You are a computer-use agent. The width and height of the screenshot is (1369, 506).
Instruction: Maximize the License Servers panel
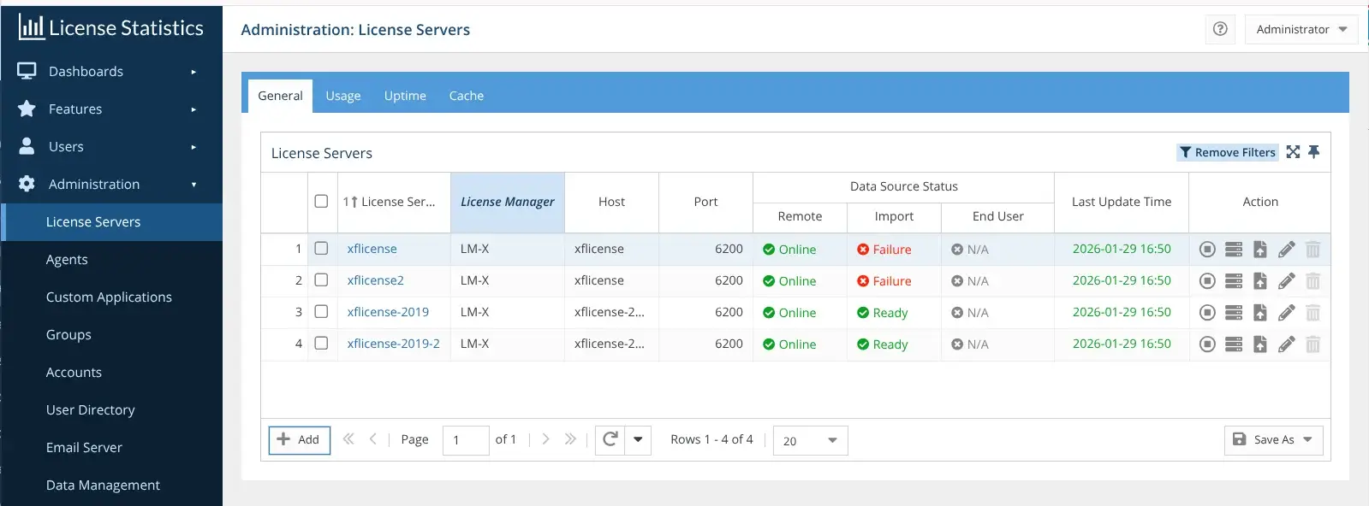[x=1293, y=152]
